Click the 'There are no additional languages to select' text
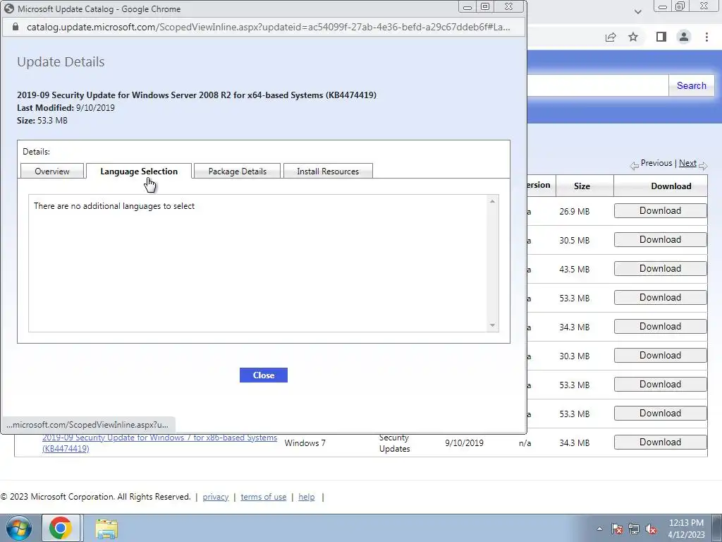 click(x=114, y=206)
